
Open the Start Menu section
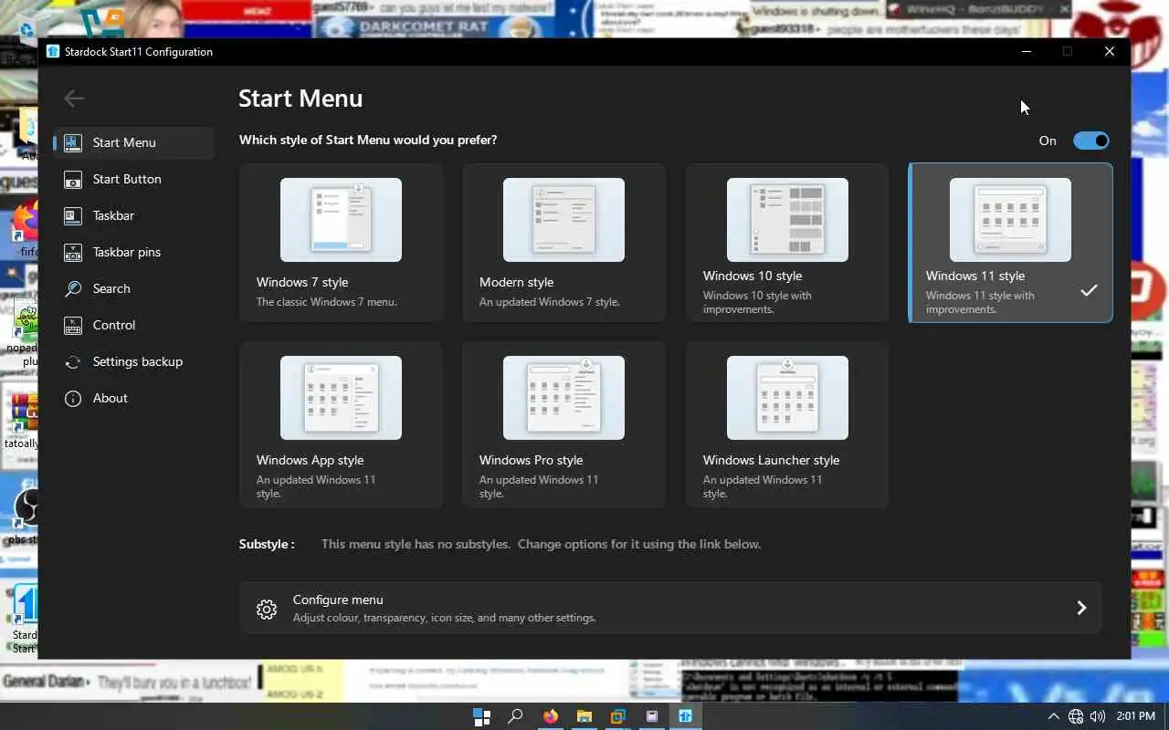(134, 142)
